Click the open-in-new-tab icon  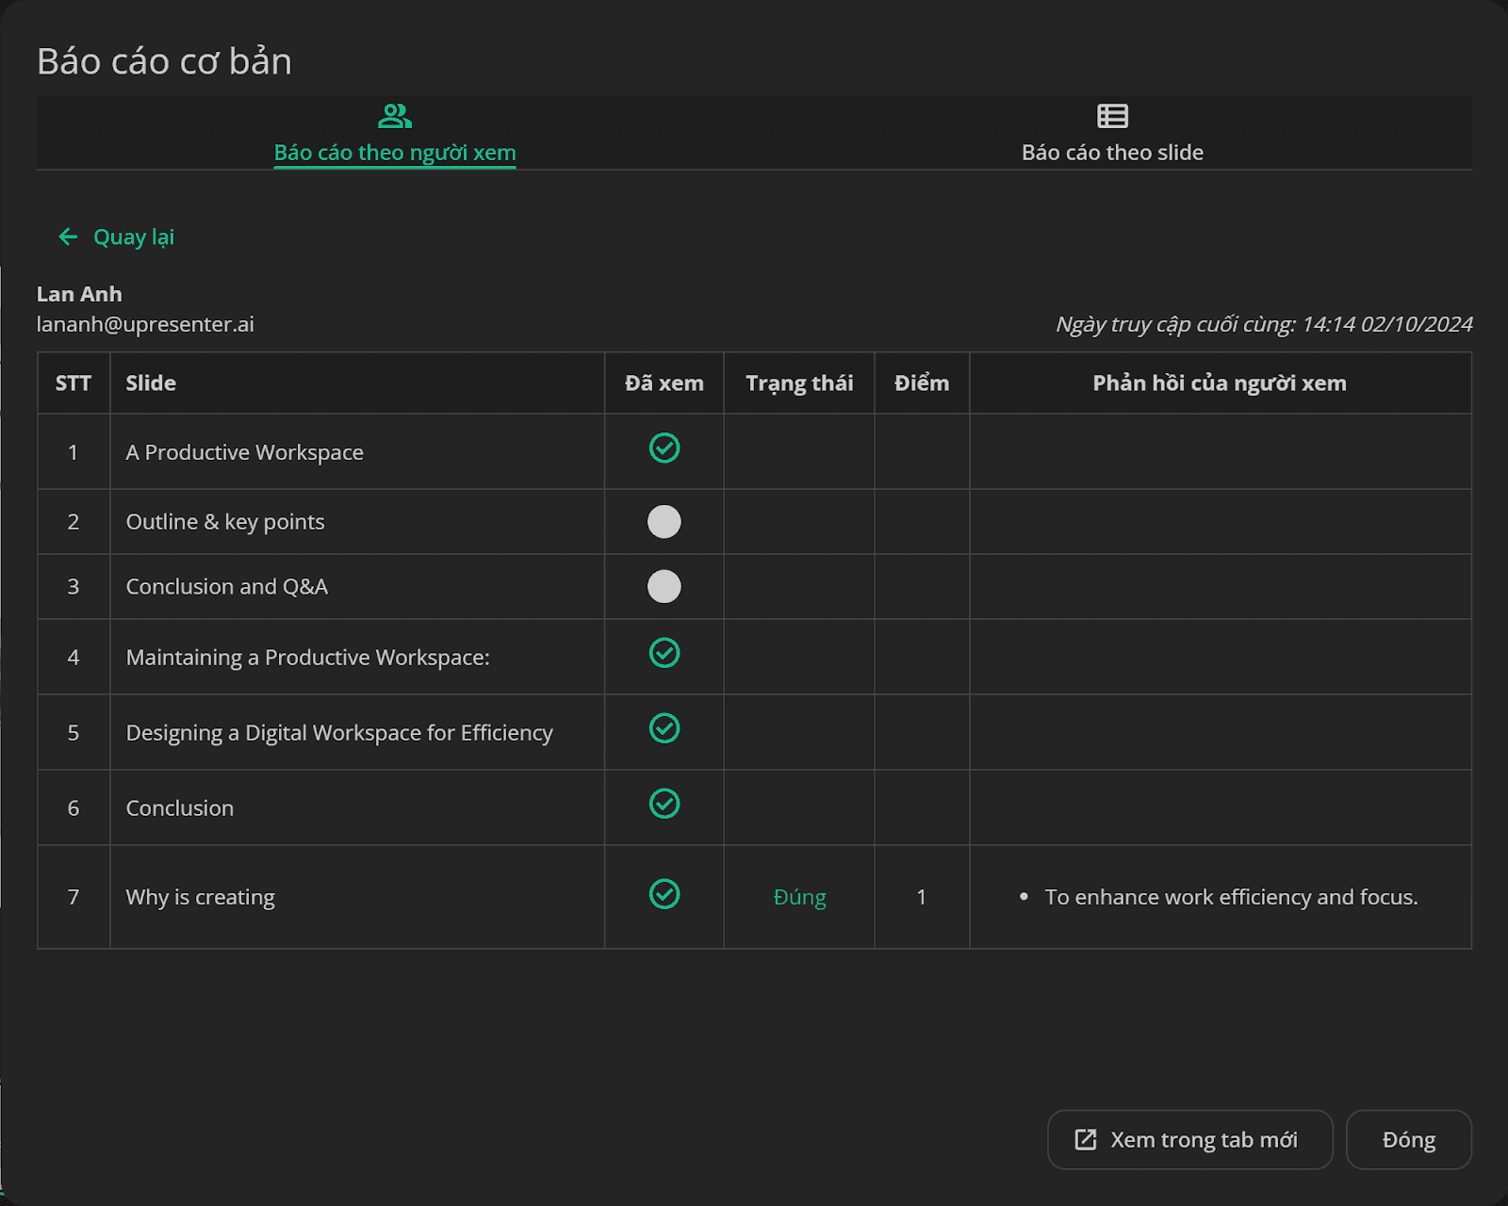point(1086,1139)
